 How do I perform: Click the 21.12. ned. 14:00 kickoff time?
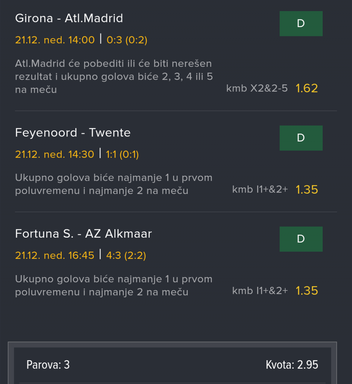tap(55, 40)
